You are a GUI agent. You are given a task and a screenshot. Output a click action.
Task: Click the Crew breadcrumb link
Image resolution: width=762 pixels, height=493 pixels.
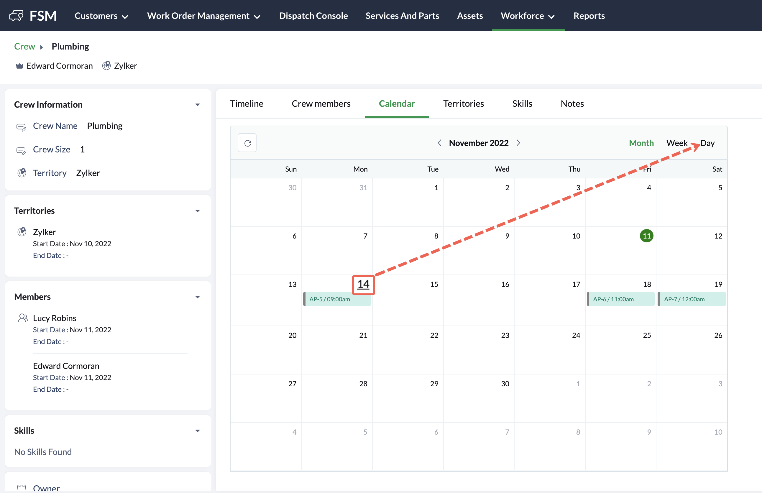coord(24,46)
